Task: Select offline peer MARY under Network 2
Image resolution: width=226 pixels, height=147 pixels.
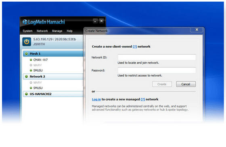Action: (38, 82)
